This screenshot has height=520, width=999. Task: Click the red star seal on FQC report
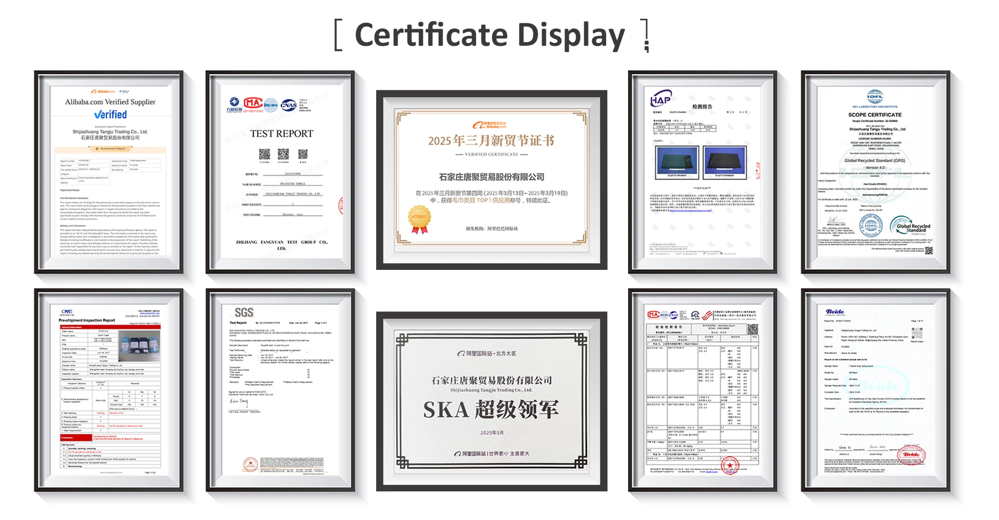point(730,464)
